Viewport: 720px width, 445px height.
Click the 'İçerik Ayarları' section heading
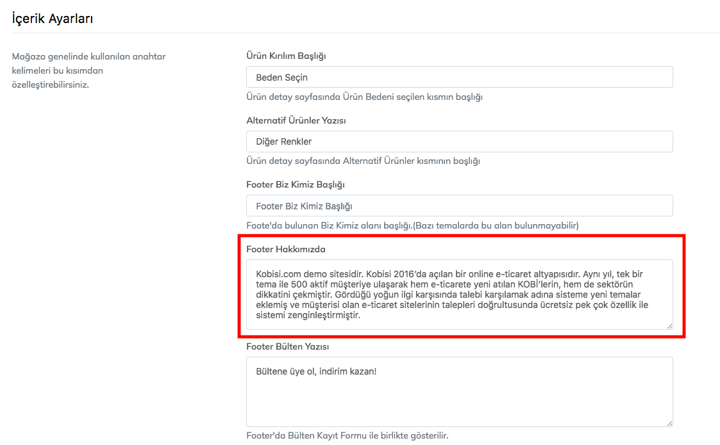click(x=53, y=19)
